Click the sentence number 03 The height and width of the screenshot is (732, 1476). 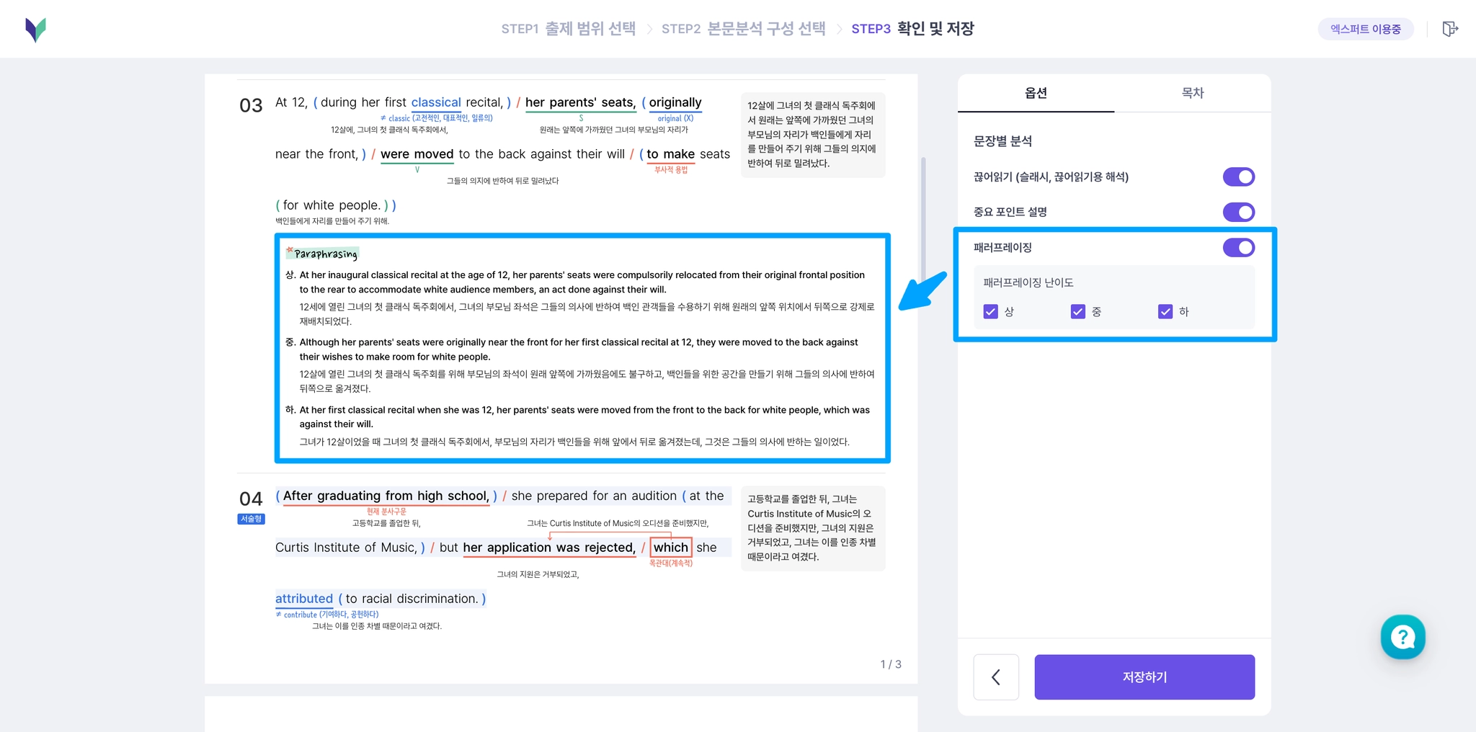pos(251,106)
